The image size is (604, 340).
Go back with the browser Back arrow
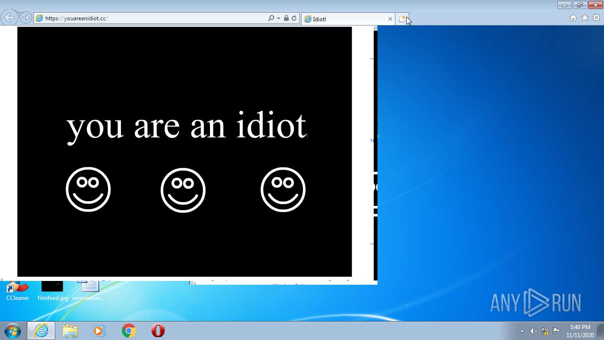(9, 18)
